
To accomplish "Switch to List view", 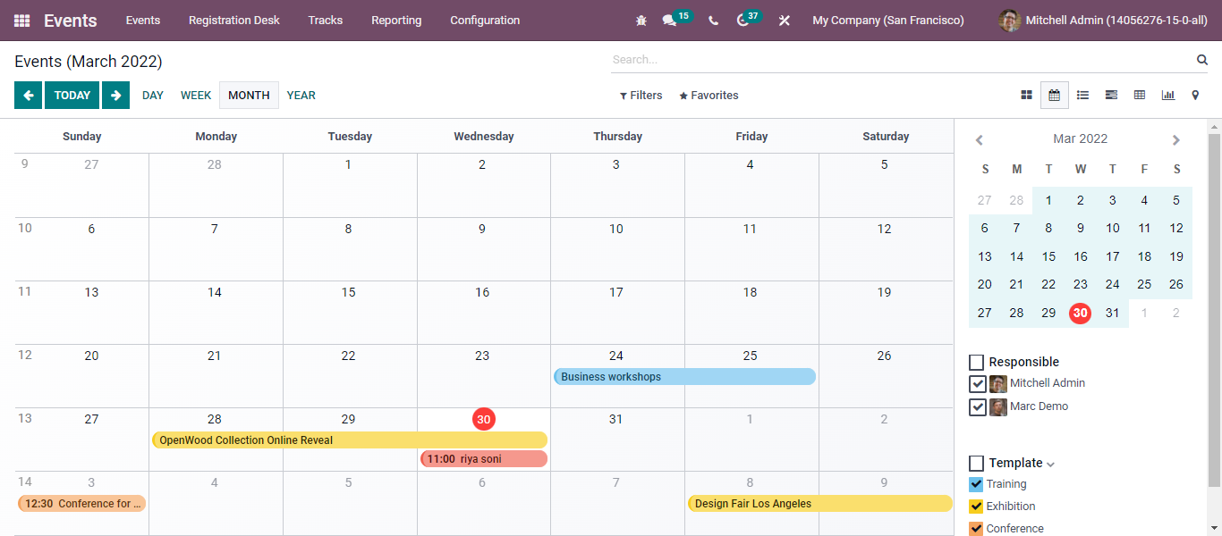I will coord(1082,96).
